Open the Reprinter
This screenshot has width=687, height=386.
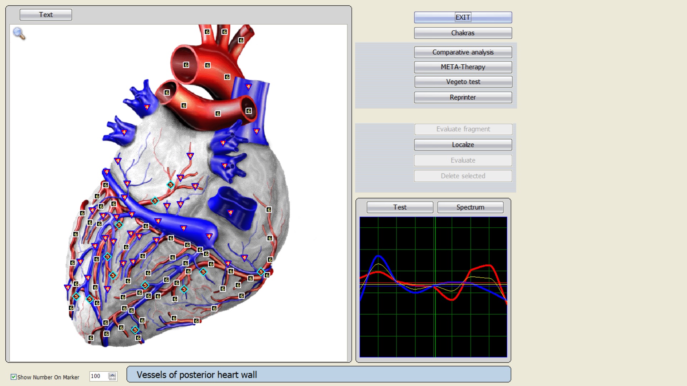[463, 97]
